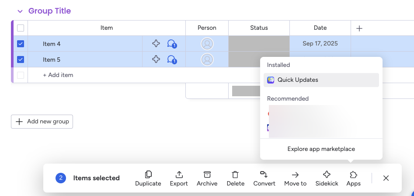Click the Convert icon in action bar
This screenshot has width=414, height=196.
pyautogui.click(x=264, y=175)
